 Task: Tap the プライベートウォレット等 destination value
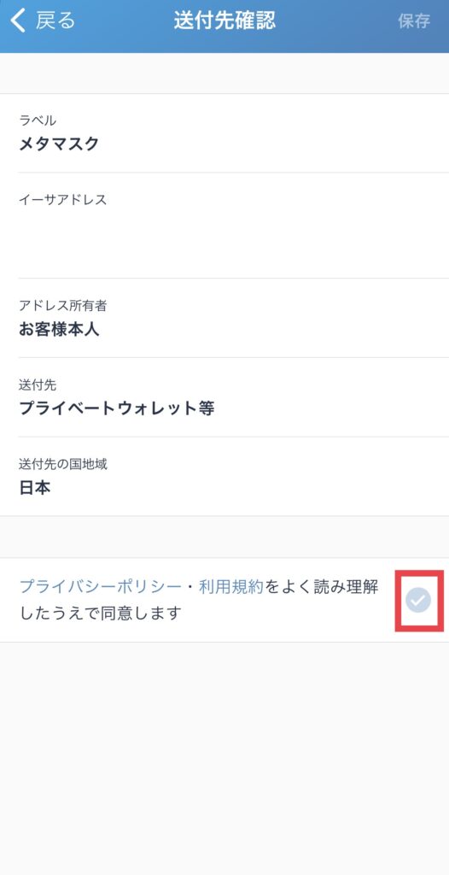(117, 408)
